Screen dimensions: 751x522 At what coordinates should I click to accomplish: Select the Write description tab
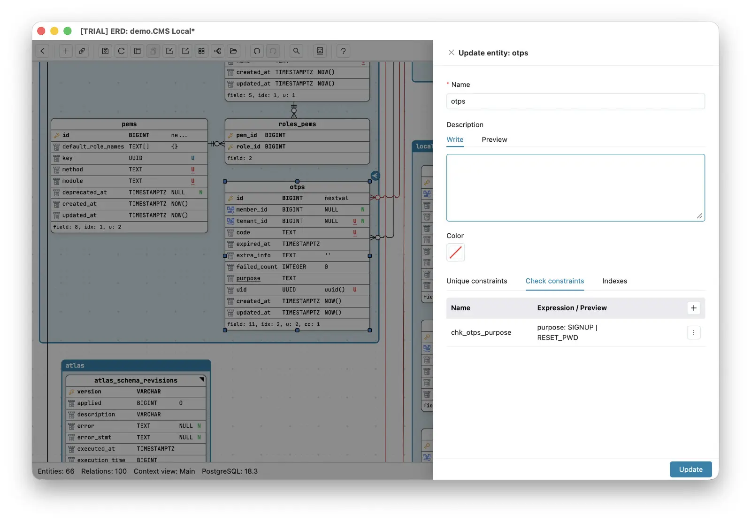tap(455, 139)
